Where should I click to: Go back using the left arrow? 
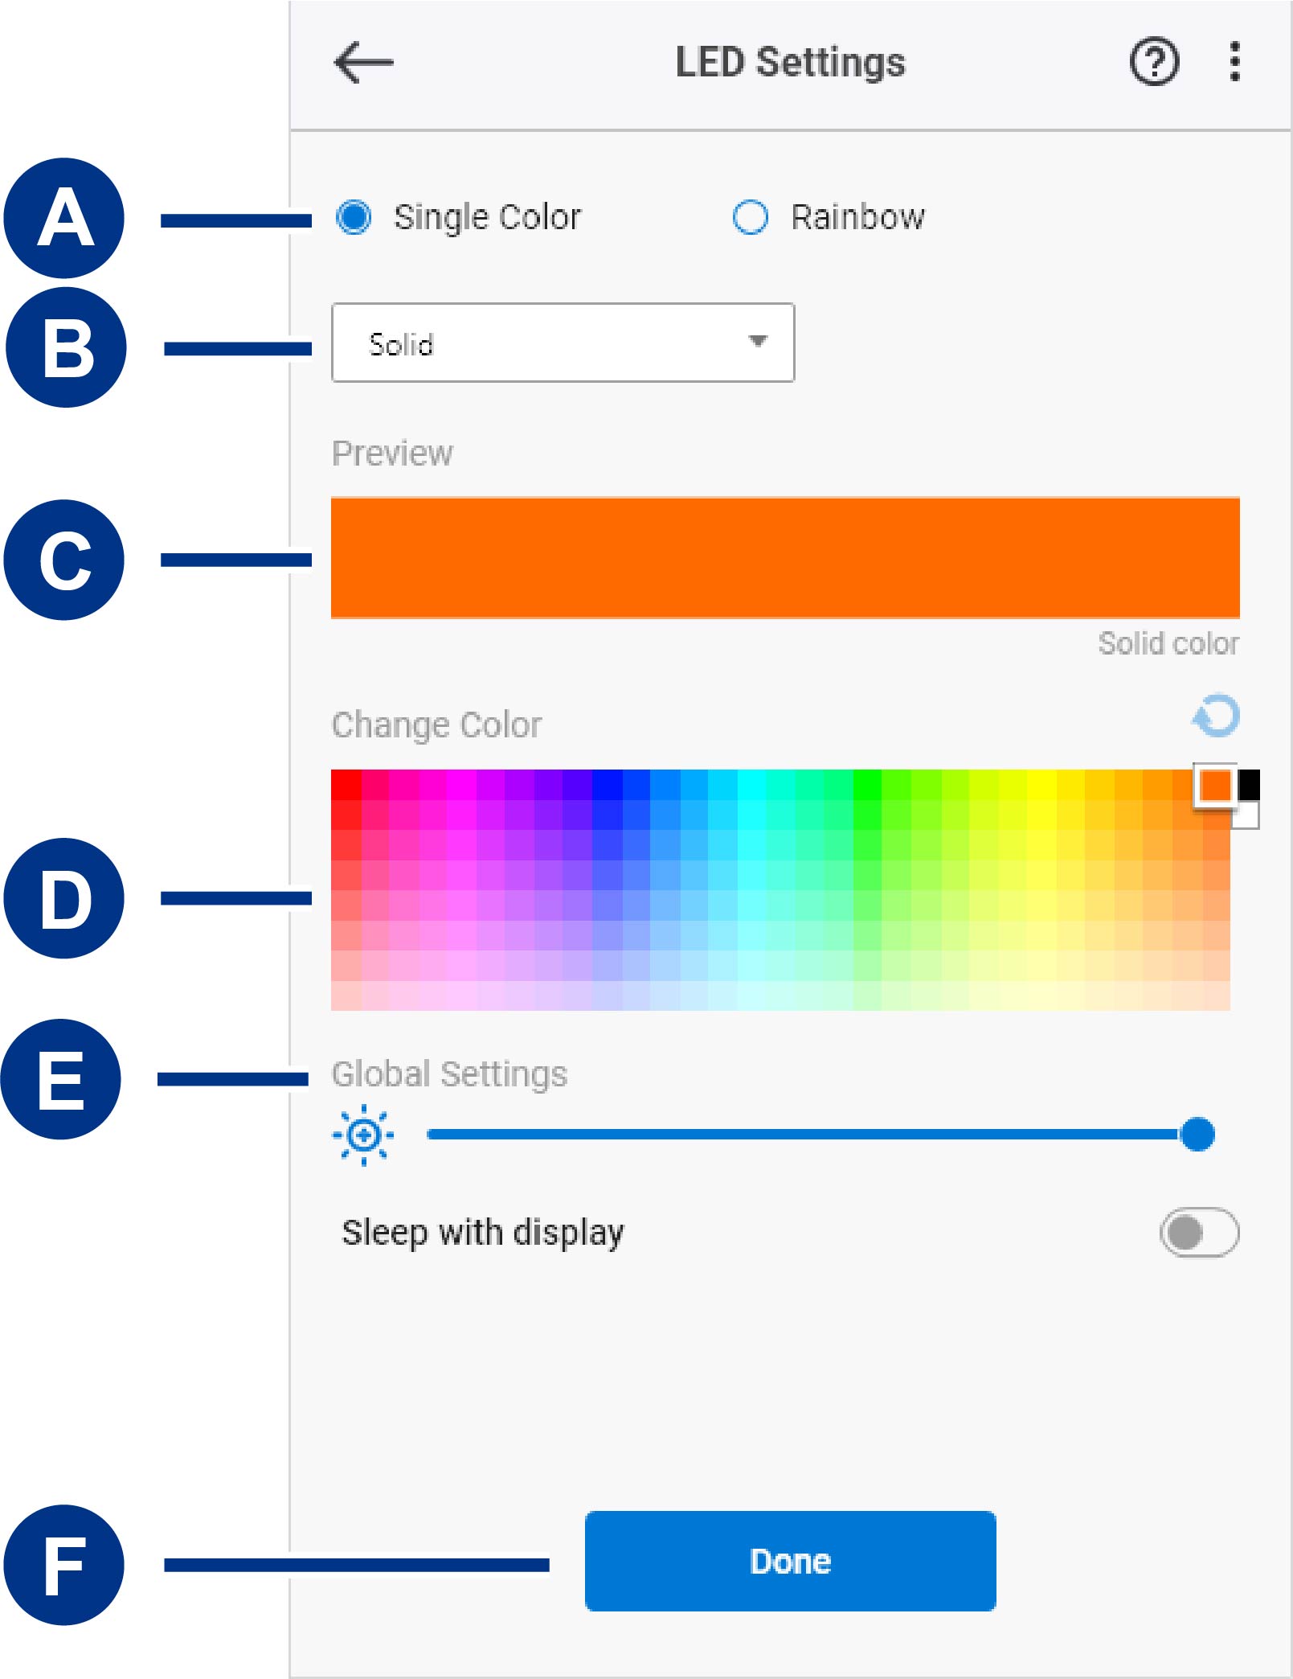(x=363, y=63)
